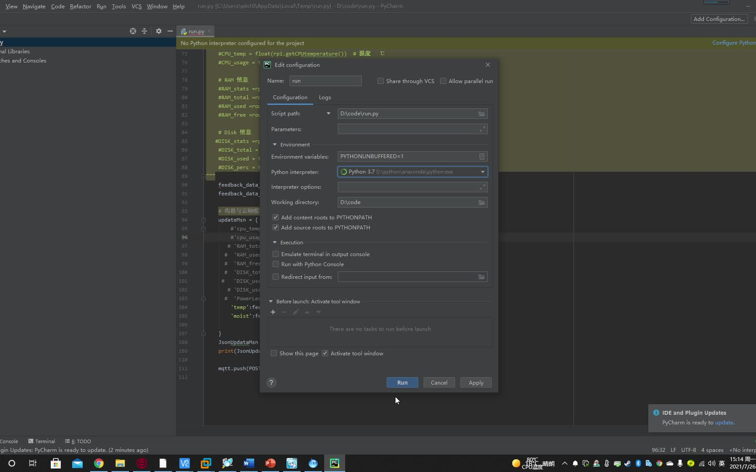The height and width of the screenshot is (472, 756).
Task: Switch to Logs tab
Action: 325,97
